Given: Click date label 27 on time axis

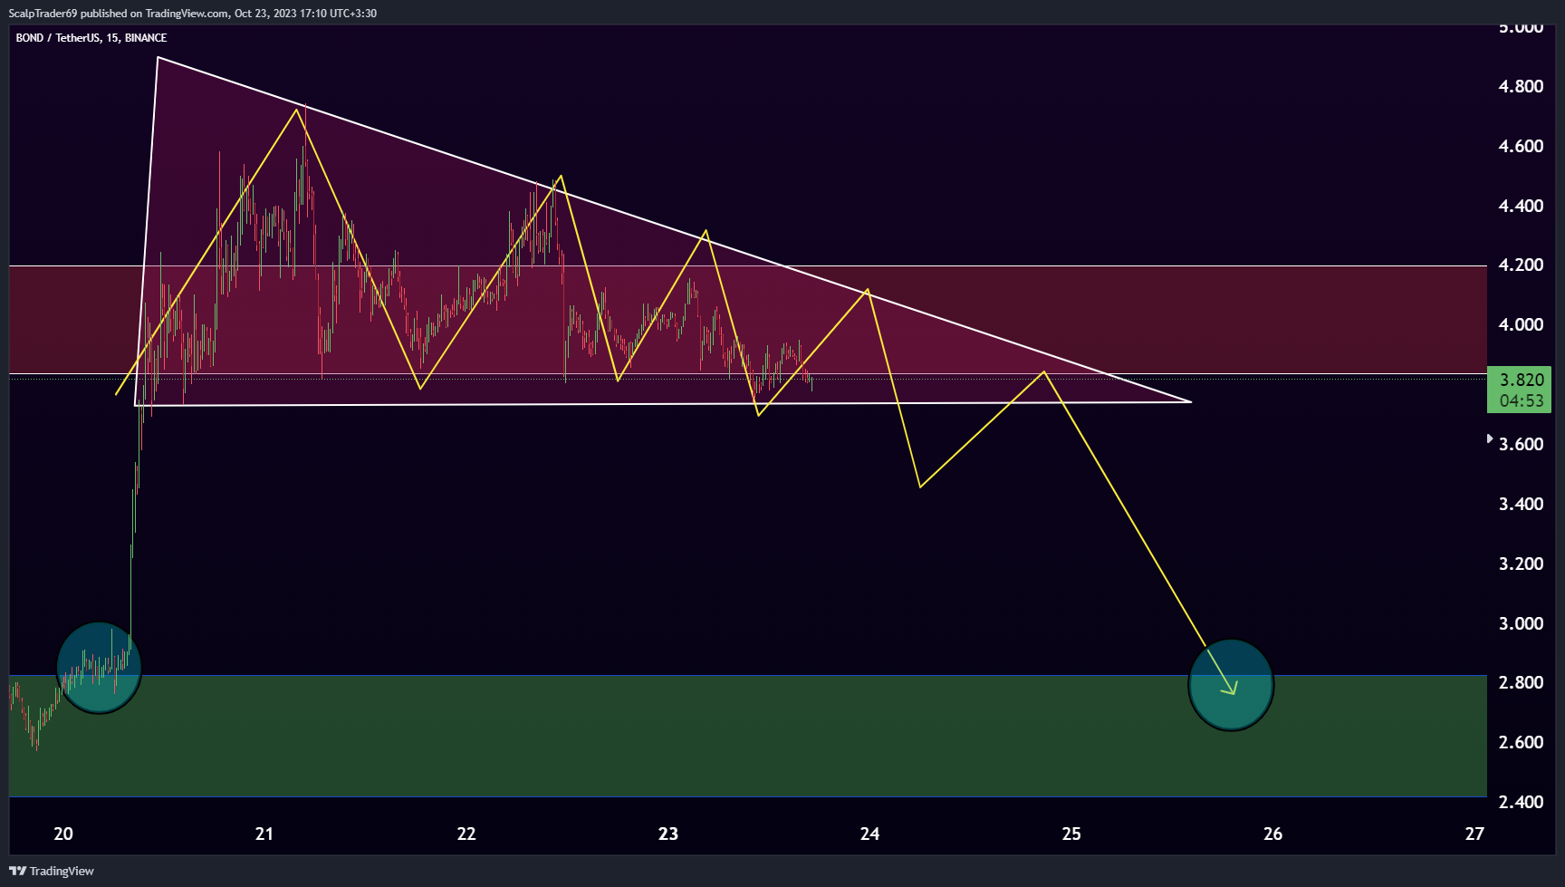Looking at the screenshot, I should (1474, 834).
